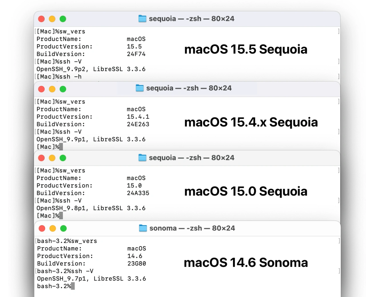Click folder icon of the macOS 15.0 terminal window

[x=142, y=158]
